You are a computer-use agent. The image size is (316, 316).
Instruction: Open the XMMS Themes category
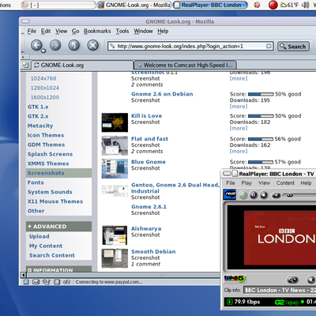48,164
